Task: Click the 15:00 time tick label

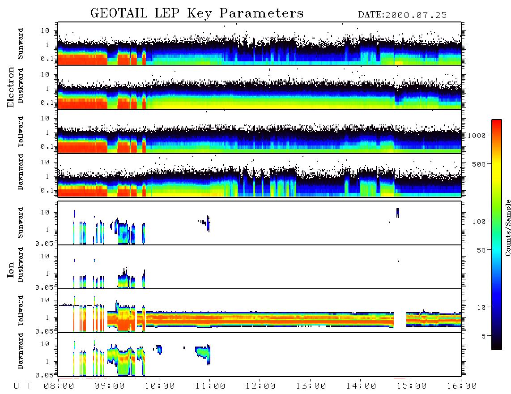Action: (412, 386)
